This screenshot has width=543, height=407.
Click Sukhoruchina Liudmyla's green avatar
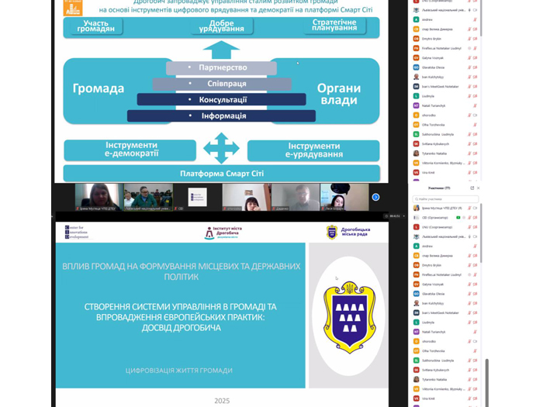(x=417, y=360)
